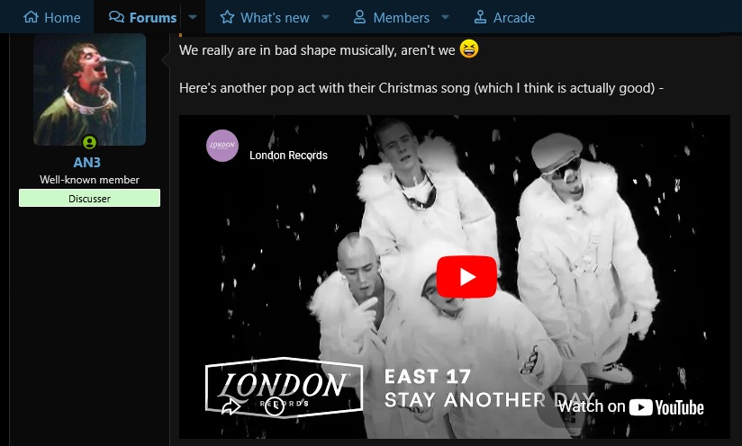Expand the What's new dropdown arrow
Screen dimensions: 742x446
click(x=325, y=17)
